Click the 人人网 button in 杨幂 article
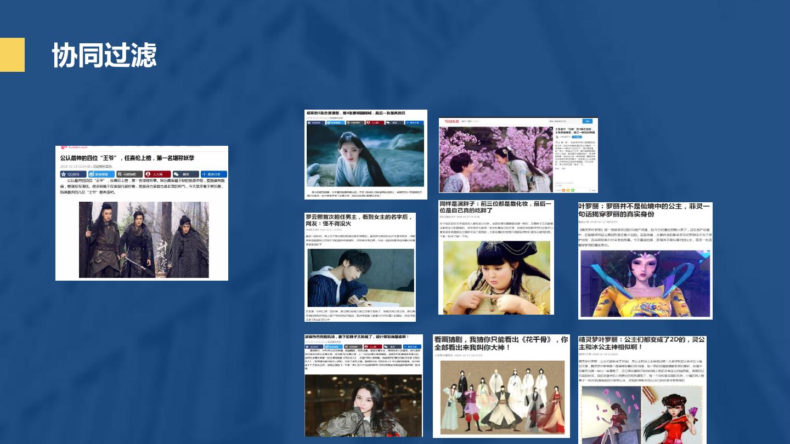This screenshot has width=790, height=444. [376, 123]
